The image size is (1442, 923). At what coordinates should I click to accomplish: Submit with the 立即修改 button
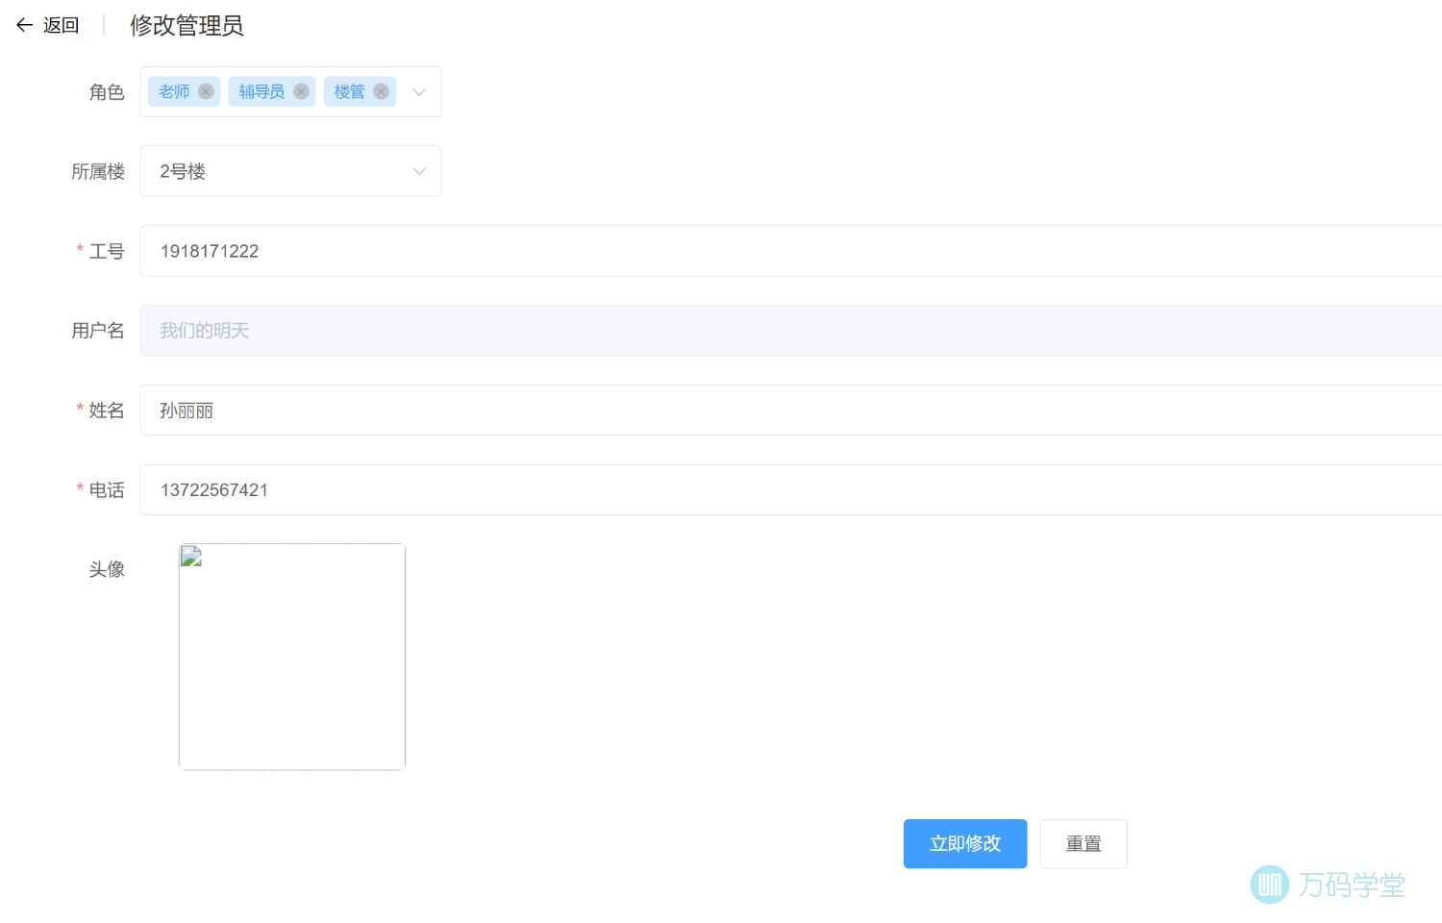coord(965,844)
